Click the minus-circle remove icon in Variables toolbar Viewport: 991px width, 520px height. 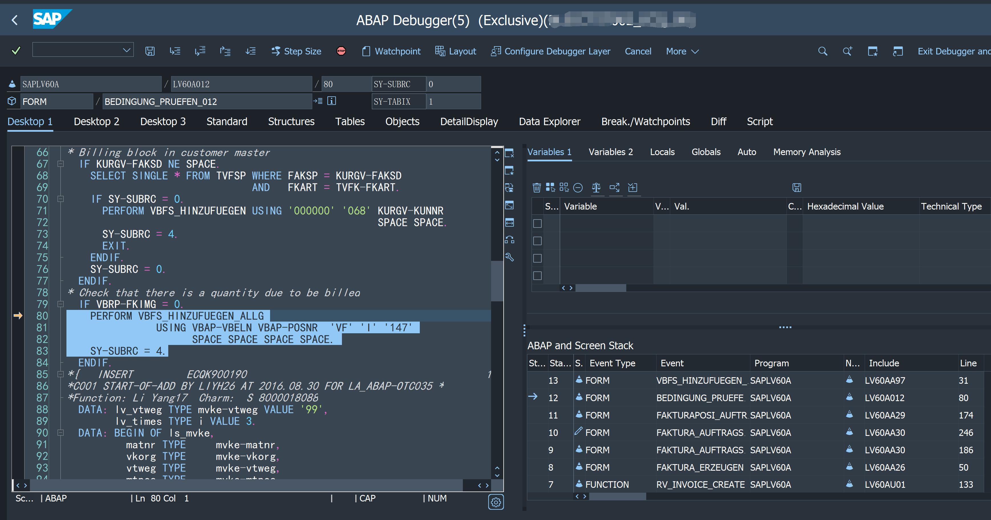pyautogui.click(x=578, y=188)
